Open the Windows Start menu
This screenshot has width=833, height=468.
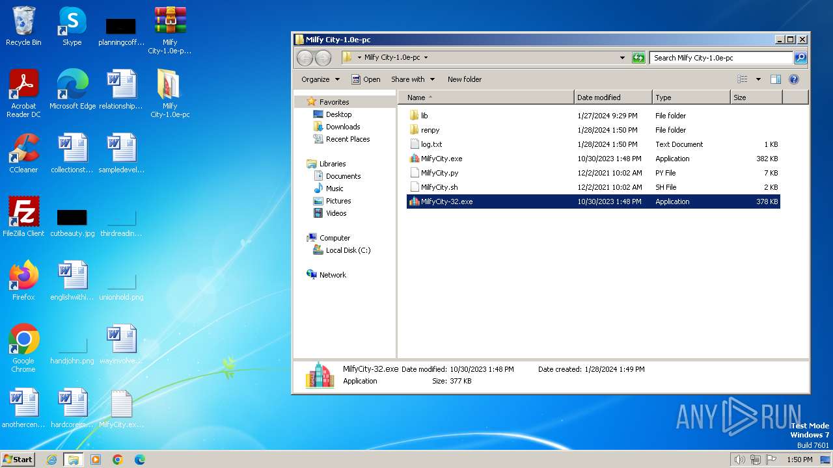pos(18,460)
